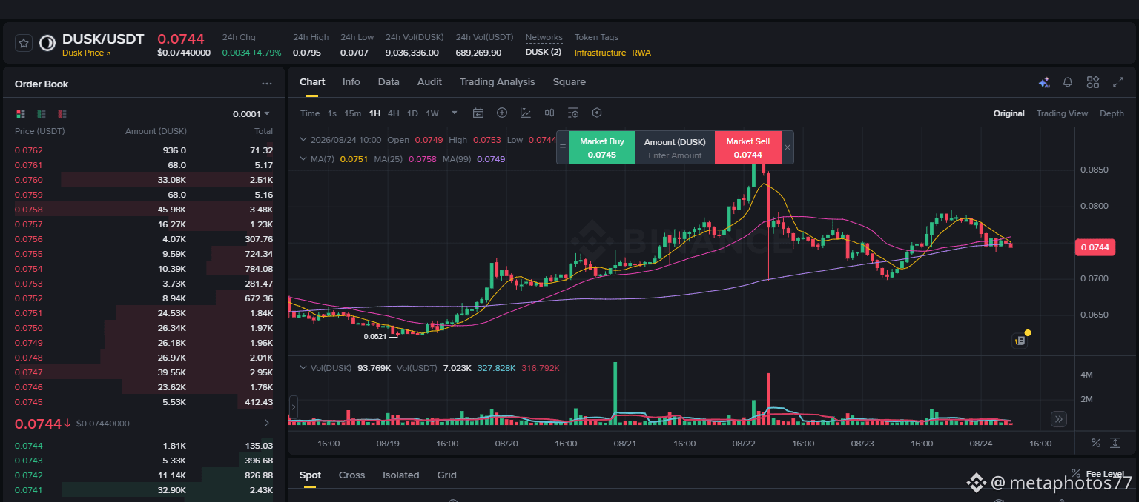Select the 1D time interval
The image size is (1139, 502).
413,113
